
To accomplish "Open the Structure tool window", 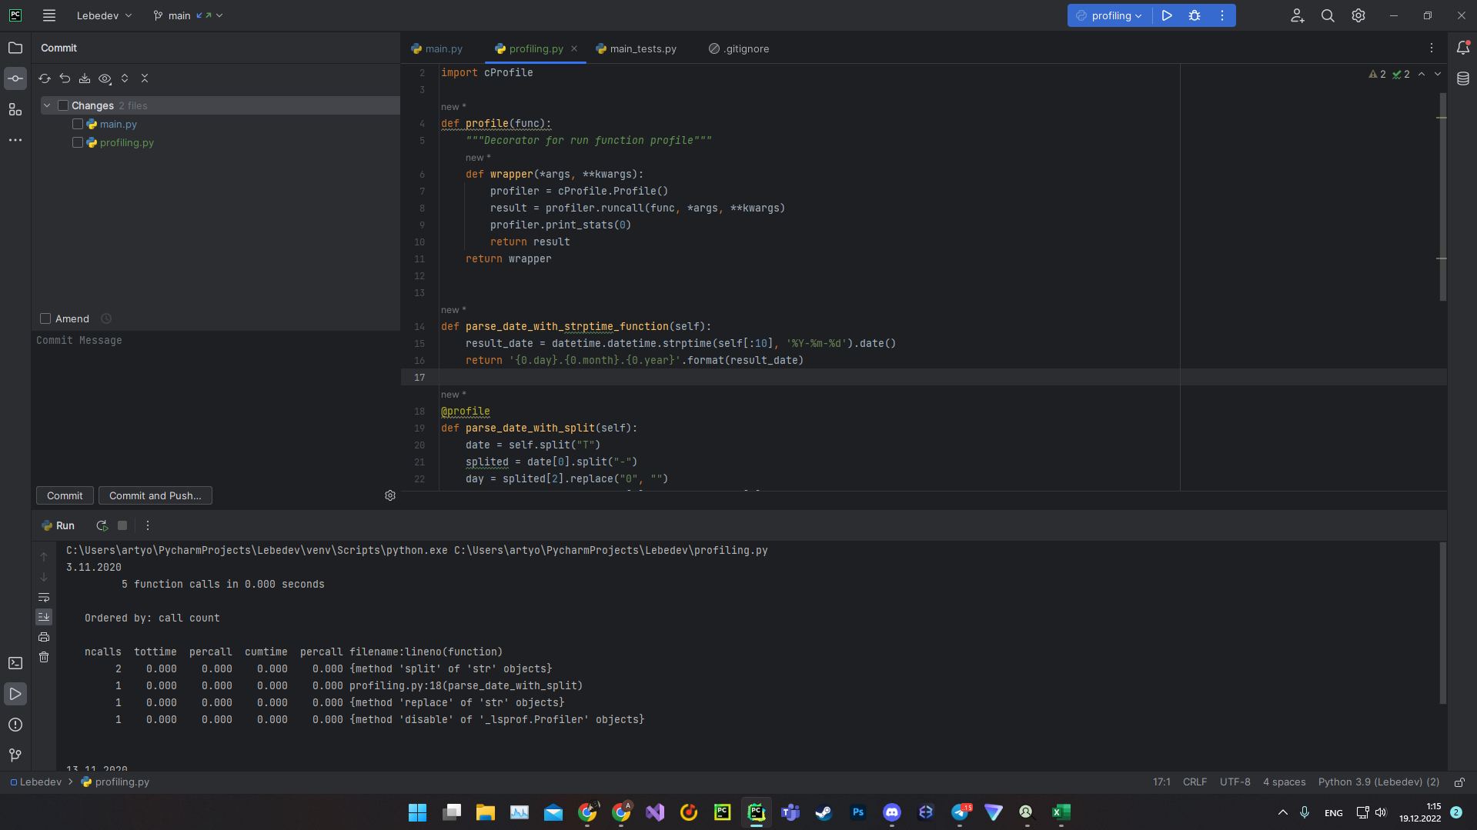I will pyautogui.click(x=15, y=109).
